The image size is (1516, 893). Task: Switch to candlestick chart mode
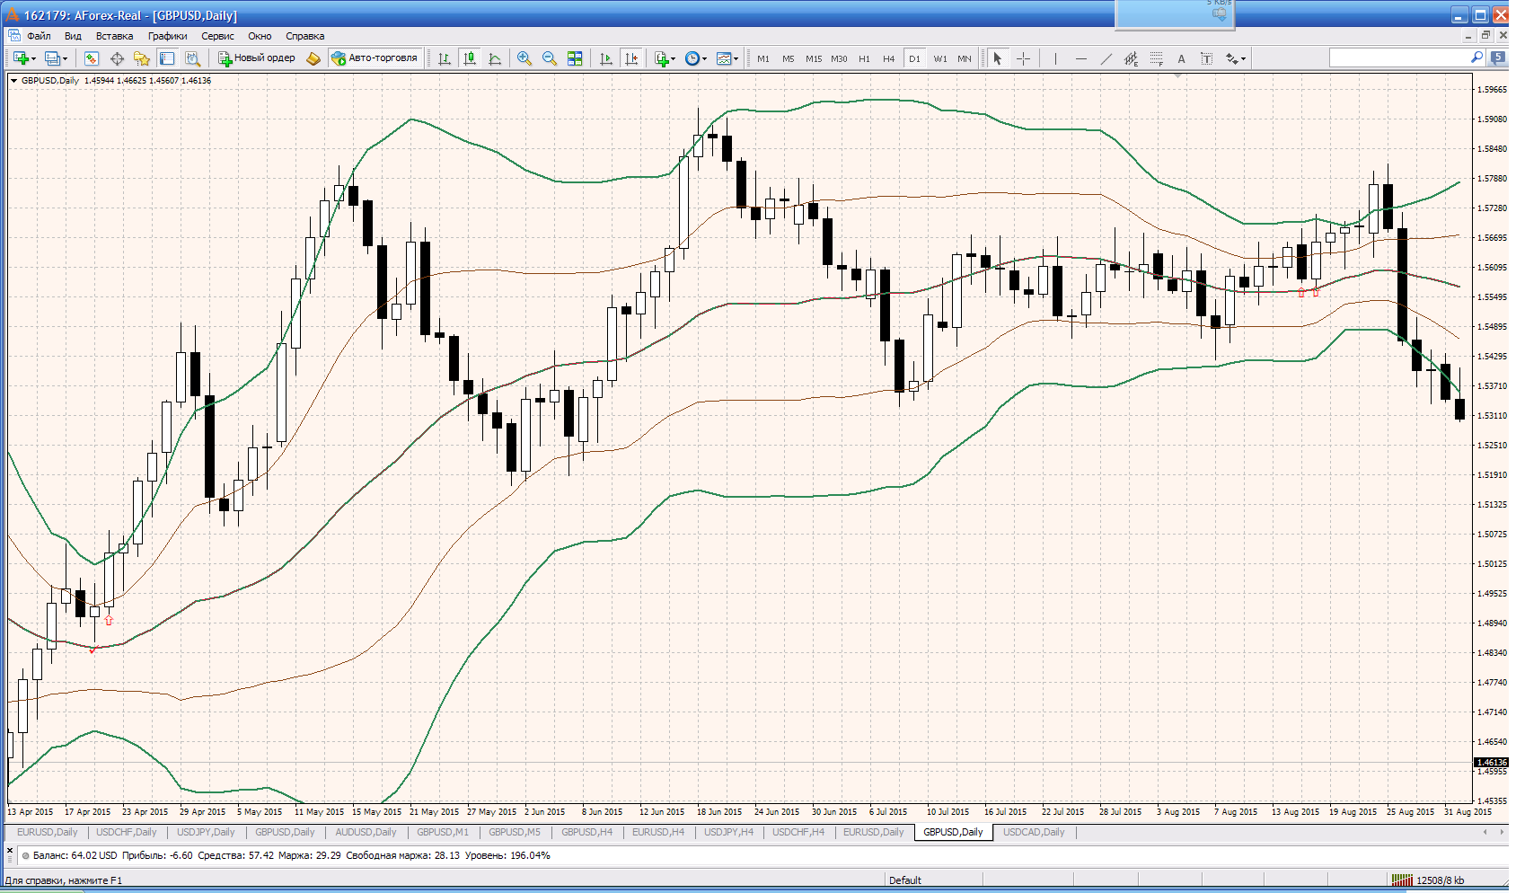470,58
